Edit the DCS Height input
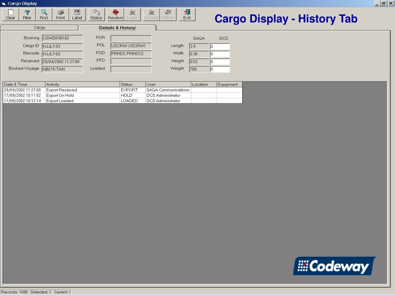Viewport: 395px width, 296px height. tap(220, 62)
